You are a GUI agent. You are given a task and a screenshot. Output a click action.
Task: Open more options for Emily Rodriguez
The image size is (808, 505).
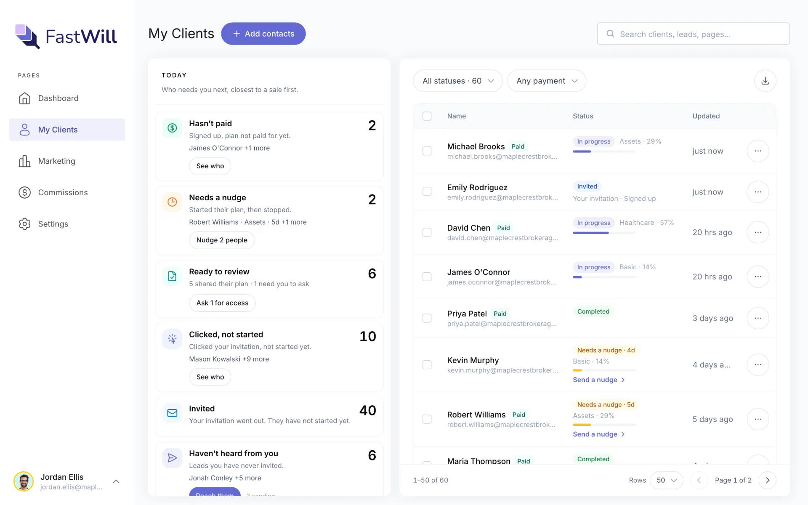coord(758,192)
